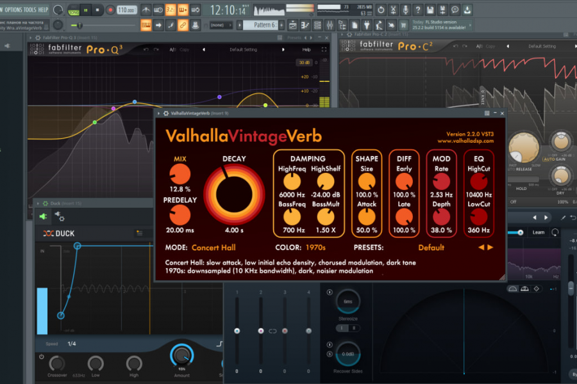Open the Default preset menu in ValhallaVintageVerb

click(431, 248)
